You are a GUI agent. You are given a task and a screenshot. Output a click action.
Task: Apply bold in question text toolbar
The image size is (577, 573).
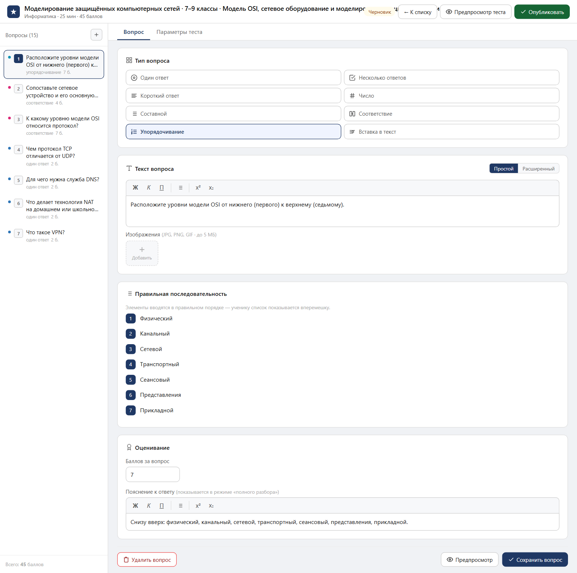[135, 188]
